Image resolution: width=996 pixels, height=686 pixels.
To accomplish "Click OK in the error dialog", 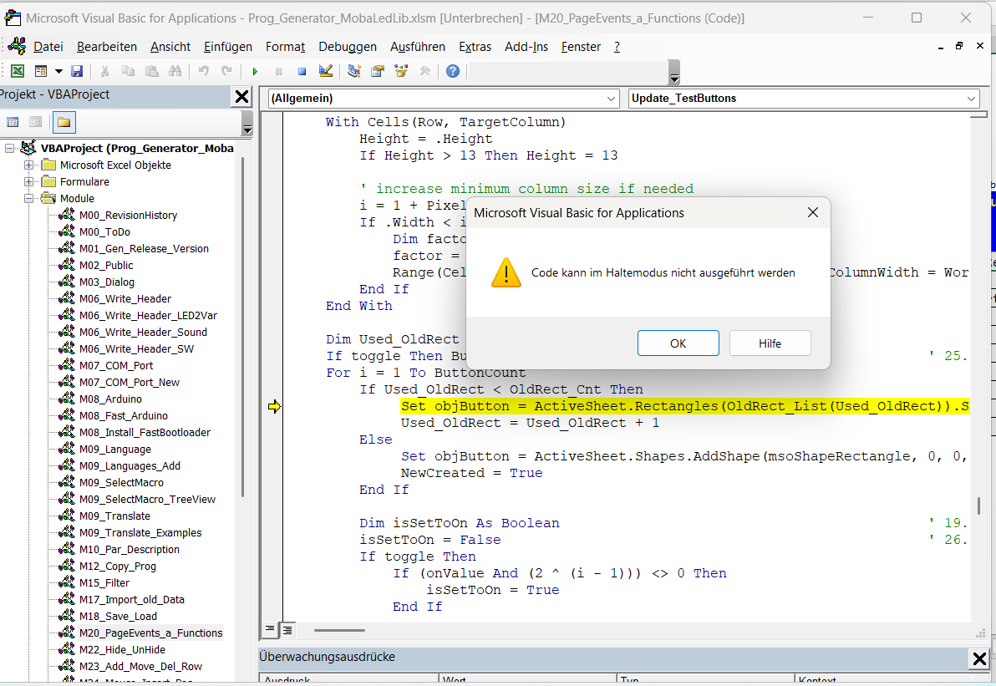I will pyautogui.click(x=678, y=343).
